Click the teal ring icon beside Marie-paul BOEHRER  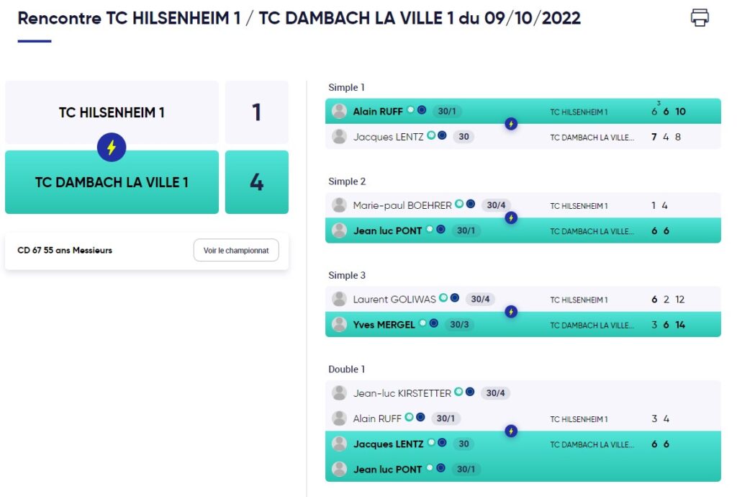[x=459, y=204]
